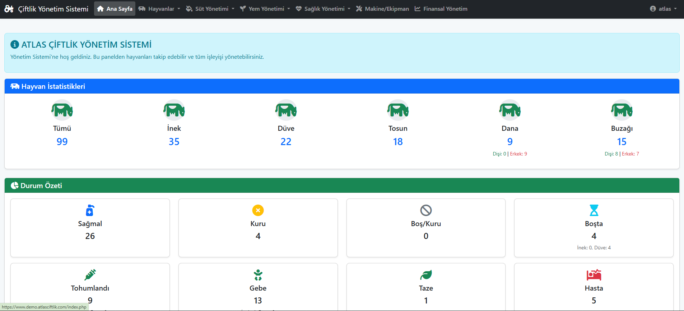
Task: Click the tractor logo icon in navbar
Action: [x=9, y=9]
